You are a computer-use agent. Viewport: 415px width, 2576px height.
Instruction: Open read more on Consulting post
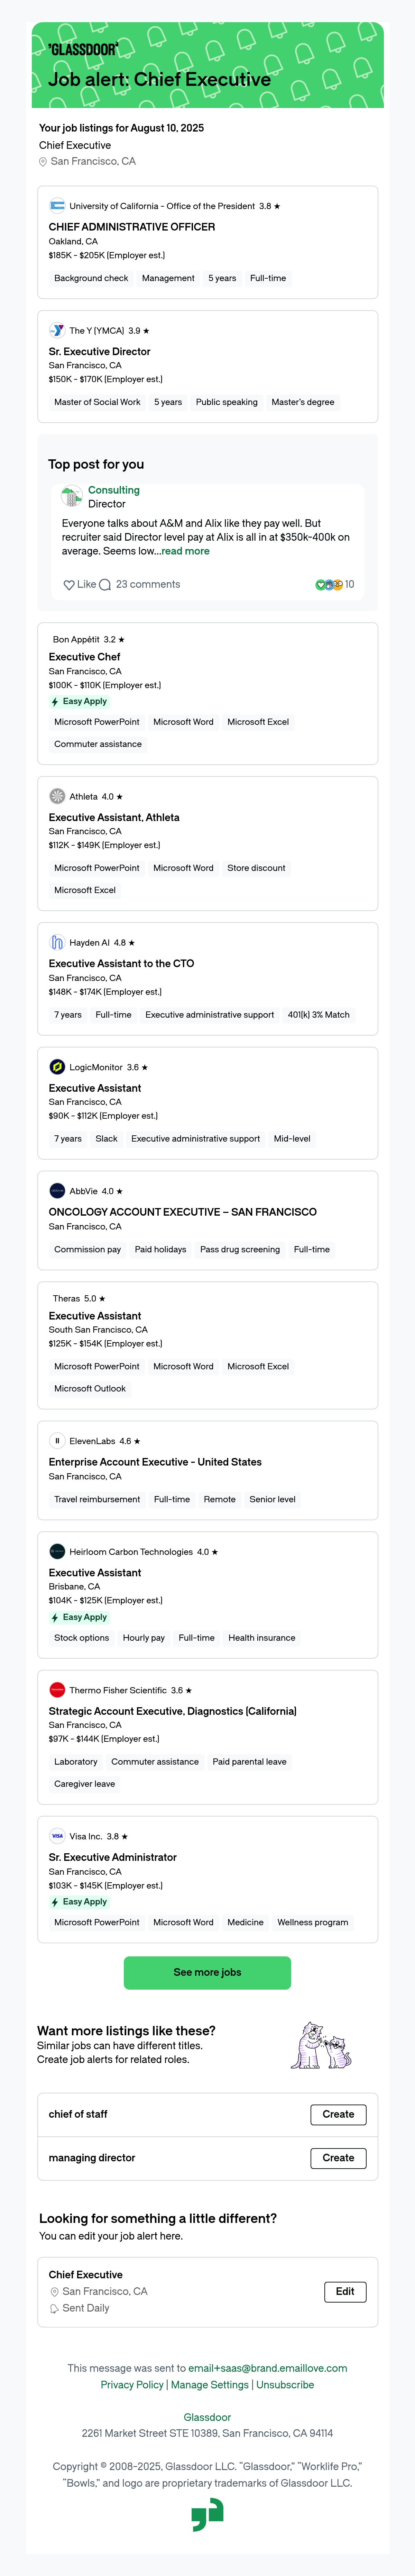(x=186, y=551)
